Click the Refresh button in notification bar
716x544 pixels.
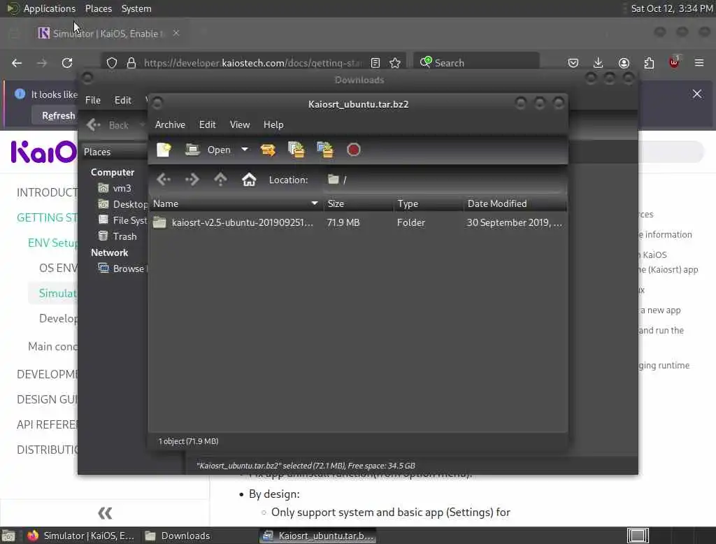pos(59,115)
